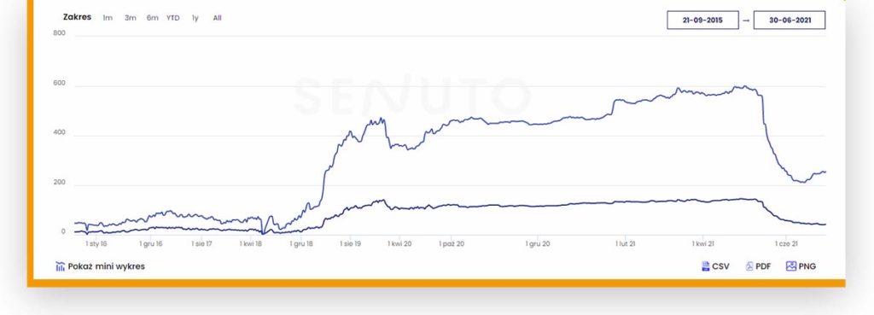Click the 1 sie 19 axis label

(350, 243)
